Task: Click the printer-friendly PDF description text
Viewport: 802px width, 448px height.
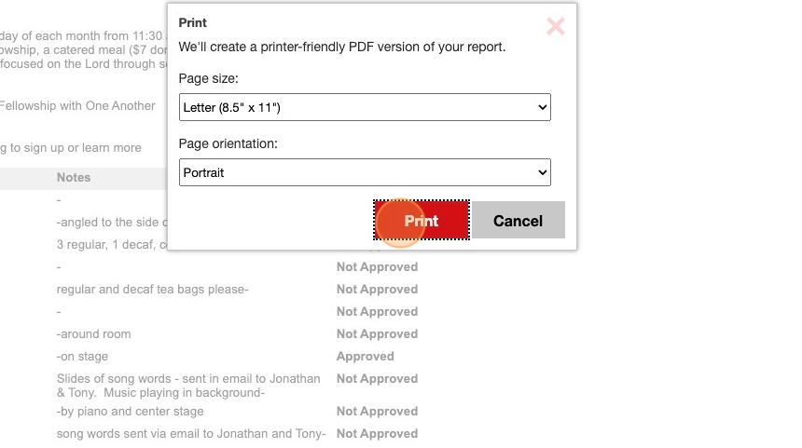Action: pyautogui.click(x=342, y=46)
